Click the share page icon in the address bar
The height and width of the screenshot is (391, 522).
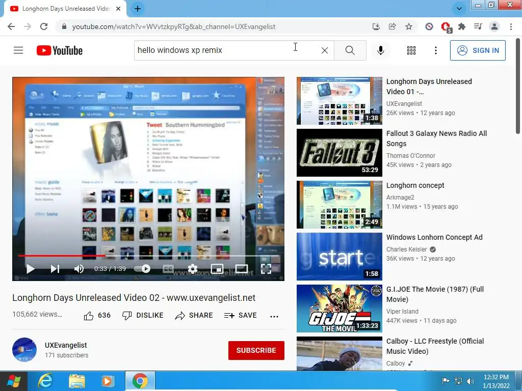coord(392,26)
